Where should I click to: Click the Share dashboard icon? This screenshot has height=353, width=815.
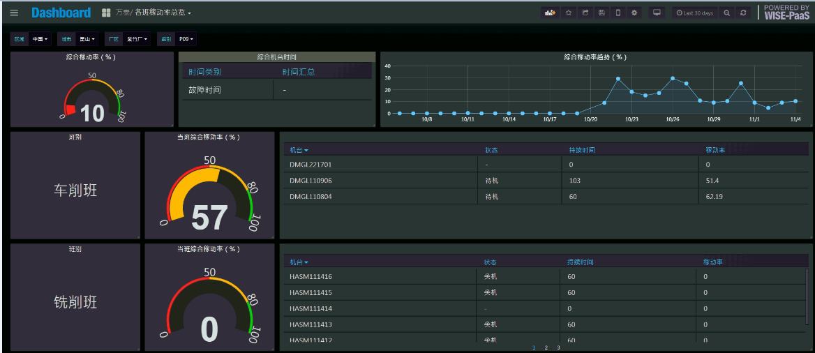point(585,13)
